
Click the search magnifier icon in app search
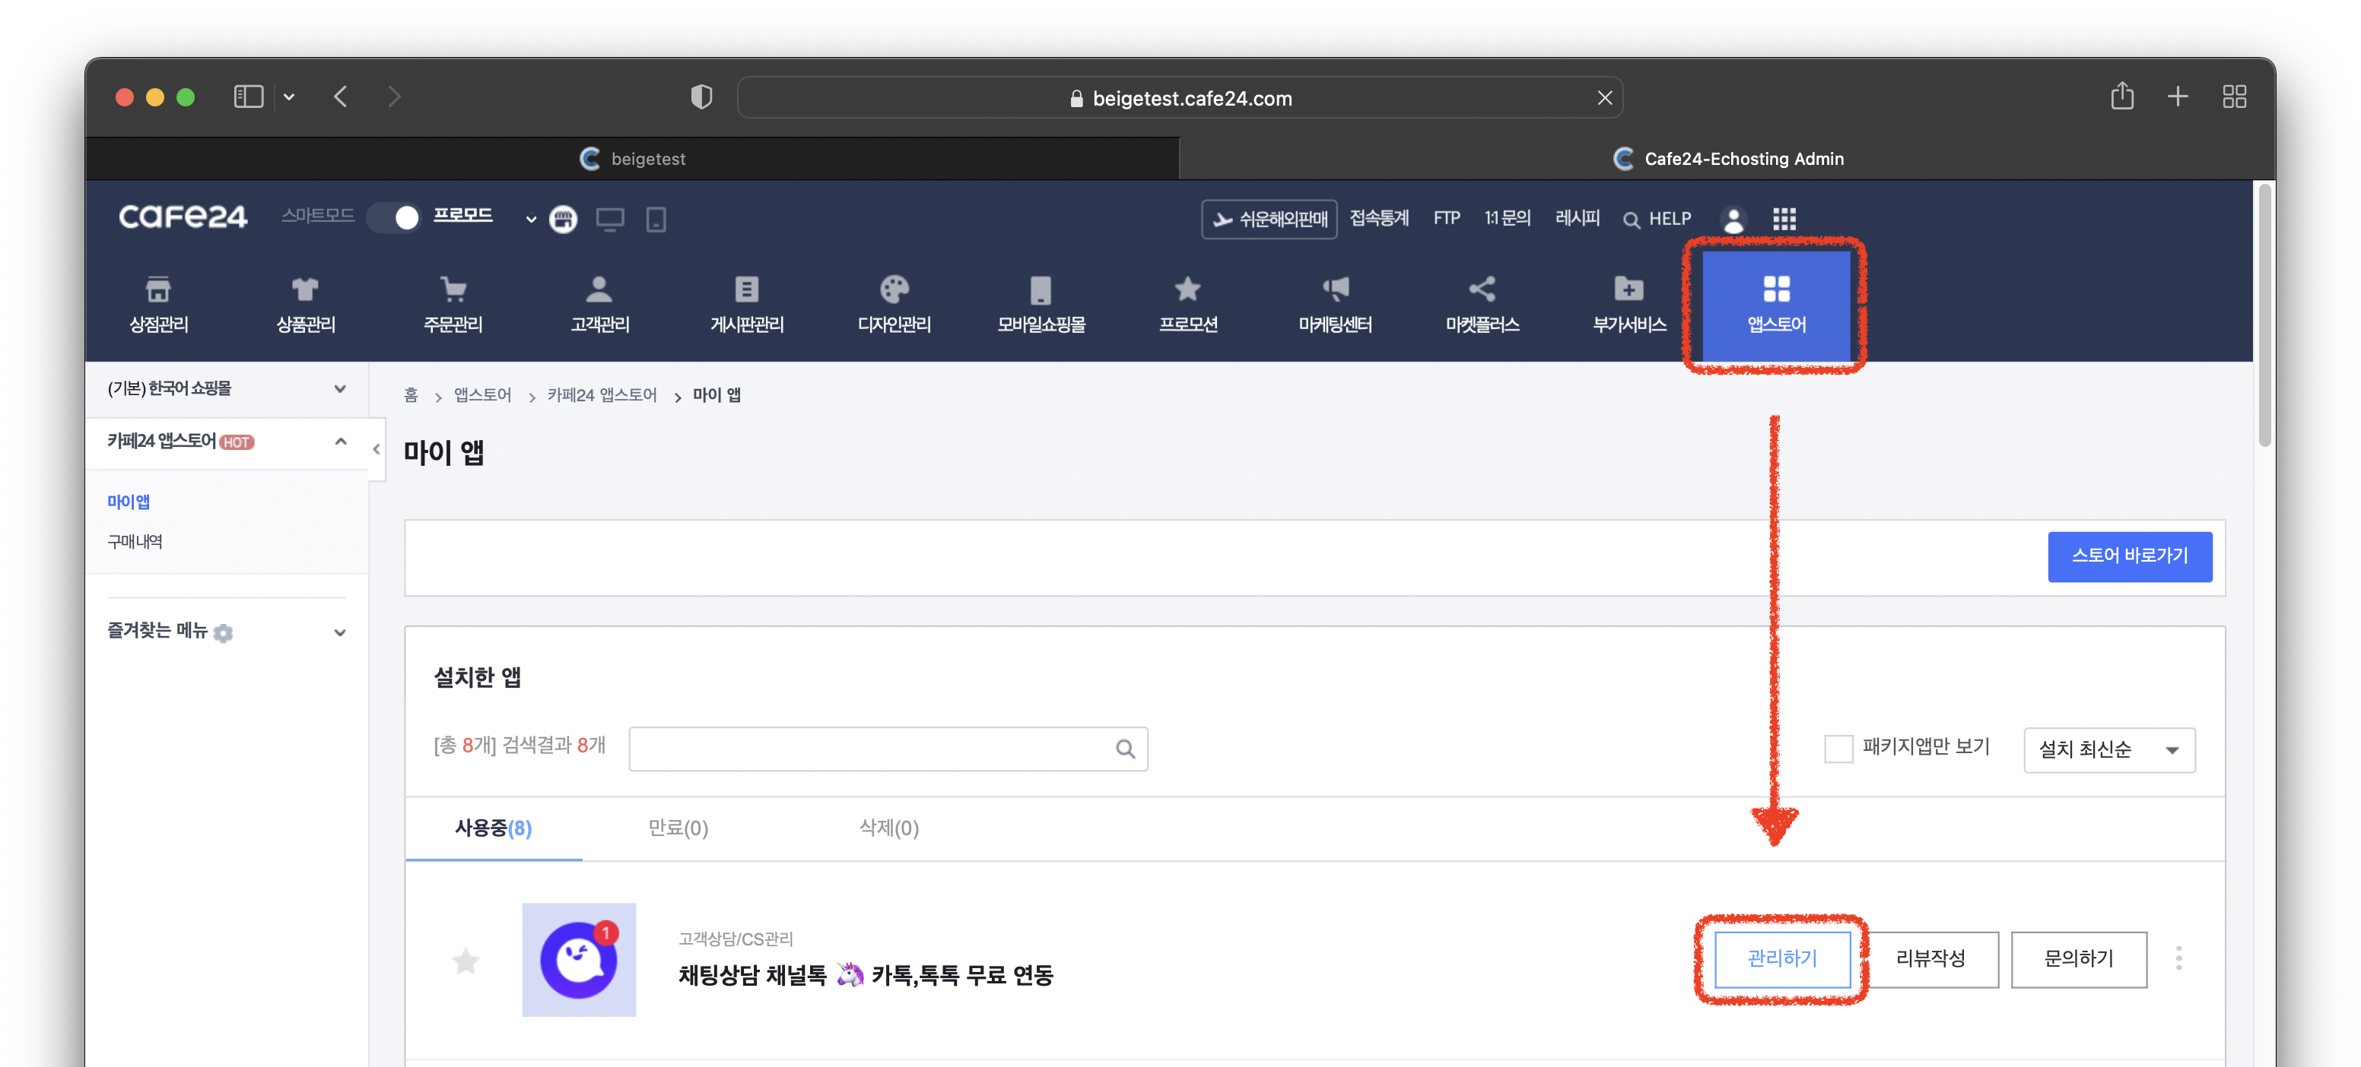point(1124,749)
